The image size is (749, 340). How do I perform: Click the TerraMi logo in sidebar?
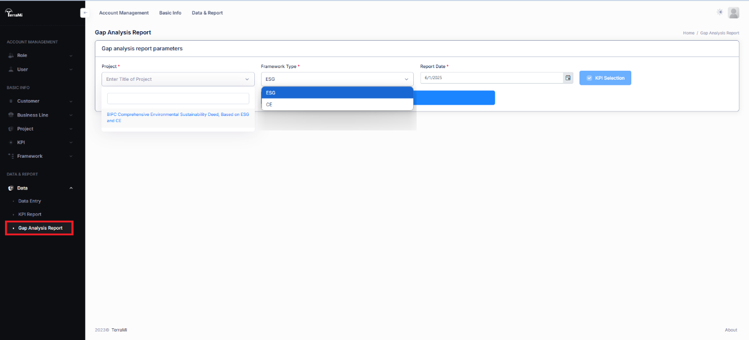[x=13, y=14]
